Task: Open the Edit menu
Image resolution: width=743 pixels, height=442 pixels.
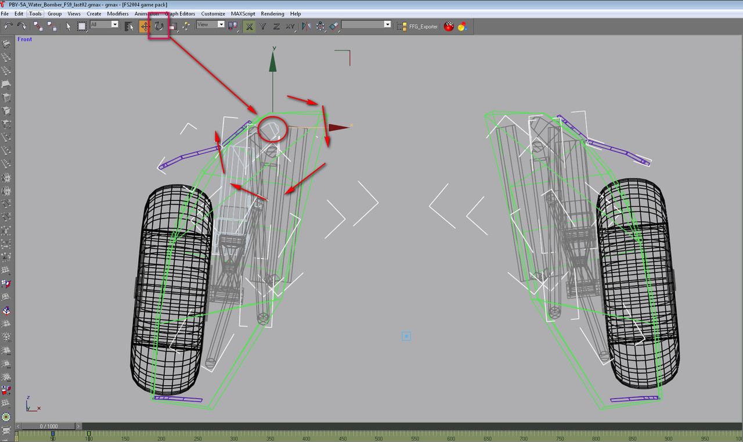Action: coord(19,13)
